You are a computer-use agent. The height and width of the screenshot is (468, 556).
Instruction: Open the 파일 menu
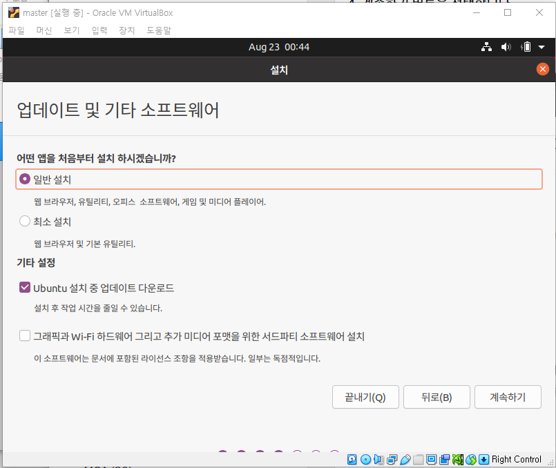pos(17,30)
